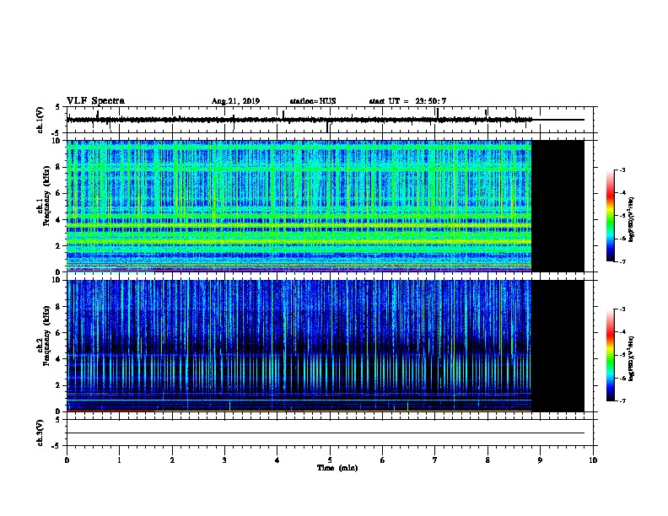Click the ch.1 "Frequency (kHz)" axis label

pos(46,196)
